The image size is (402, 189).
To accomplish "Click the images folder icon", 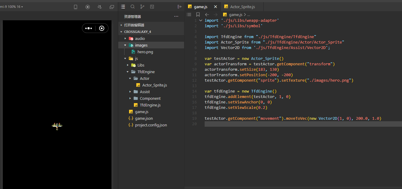I will click(x=131, y=45).
